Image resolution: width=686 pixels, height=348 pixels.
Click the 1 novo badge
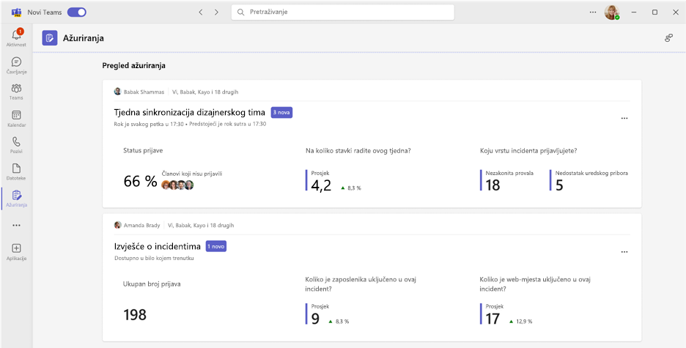216,247
